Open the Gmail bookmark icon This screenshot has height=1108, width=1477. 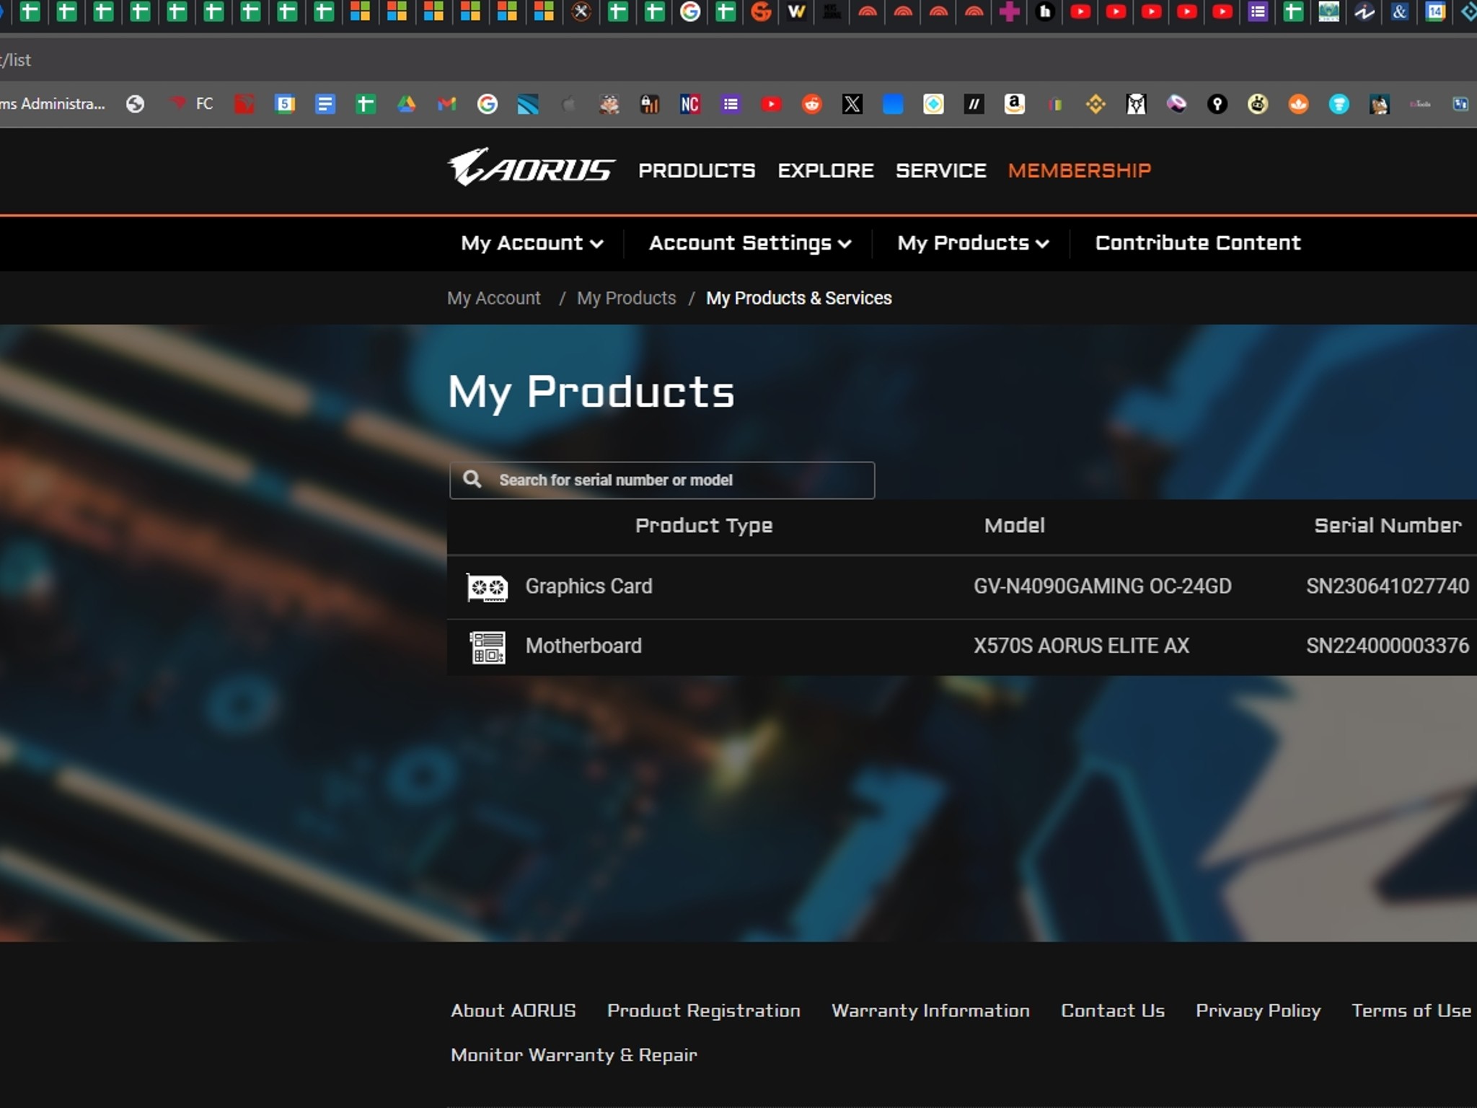click(x=447, y=105)
